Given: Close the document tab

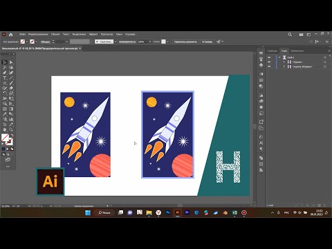Looking at the screenshot, I should (x=80, y=48).
